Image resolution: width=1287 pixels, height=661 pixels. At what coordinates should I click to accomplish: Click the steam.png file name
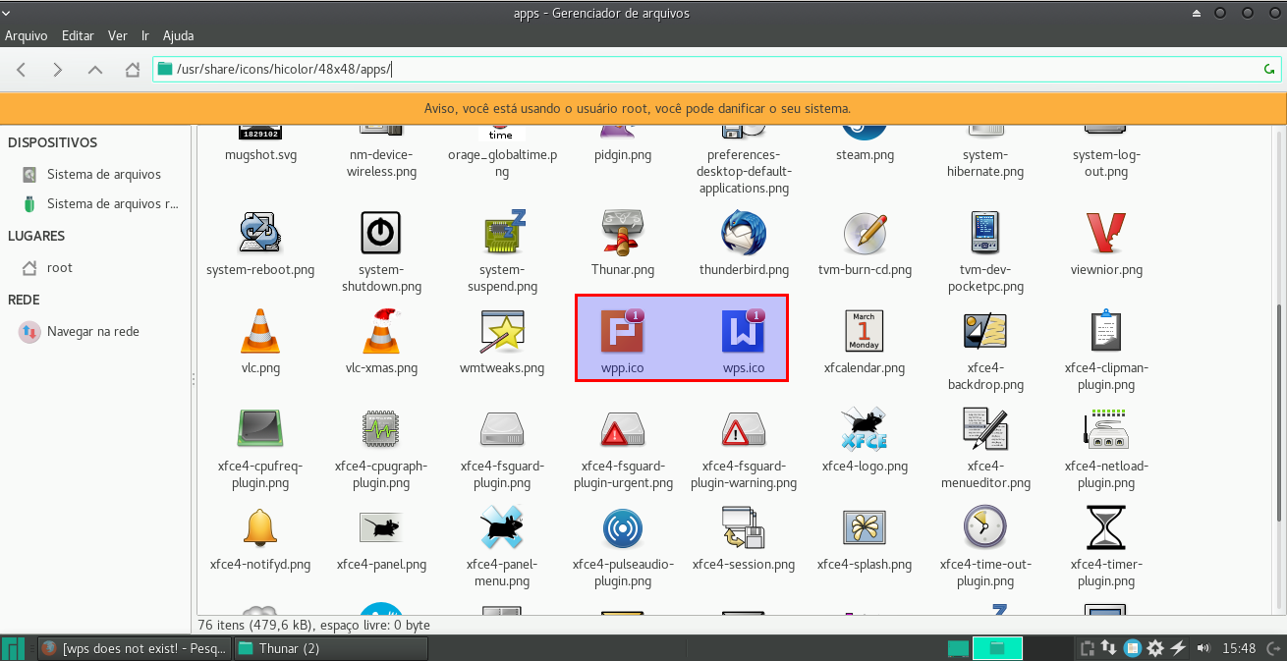(865, 155)
